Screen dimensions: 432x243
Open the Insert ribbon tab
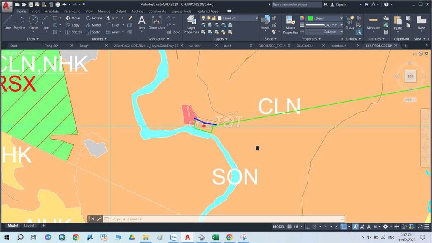click(35, 11)
